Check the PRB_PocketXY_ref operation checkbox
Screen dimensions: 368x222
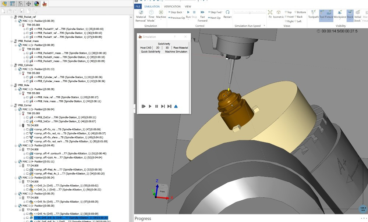click(27, 29)
